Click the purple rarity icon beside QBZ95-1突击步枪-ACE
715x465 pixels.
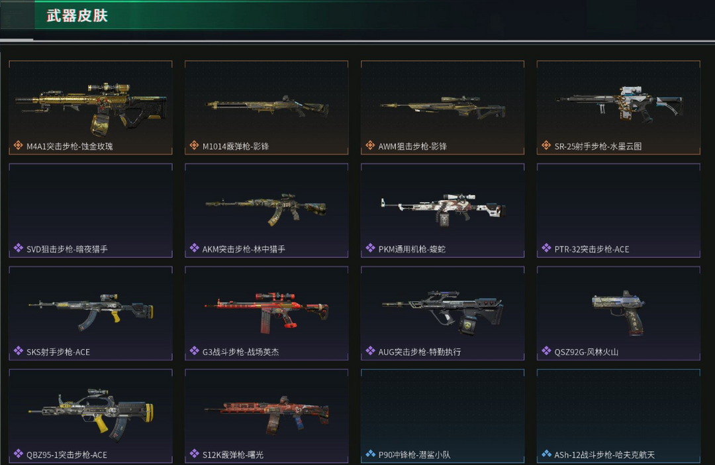point(19,454)
